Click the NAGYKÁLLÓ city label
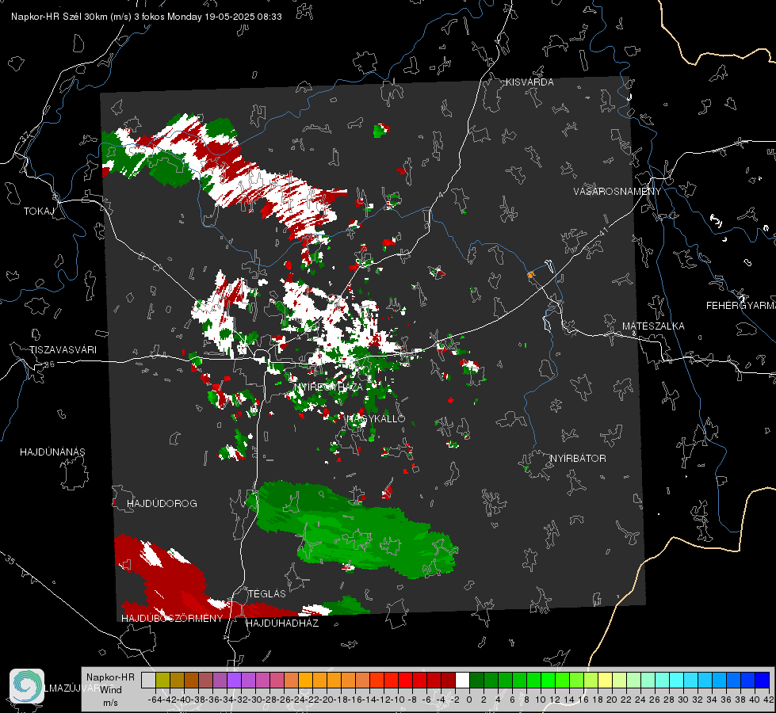The image size is (776, 713). pos(376,419)
